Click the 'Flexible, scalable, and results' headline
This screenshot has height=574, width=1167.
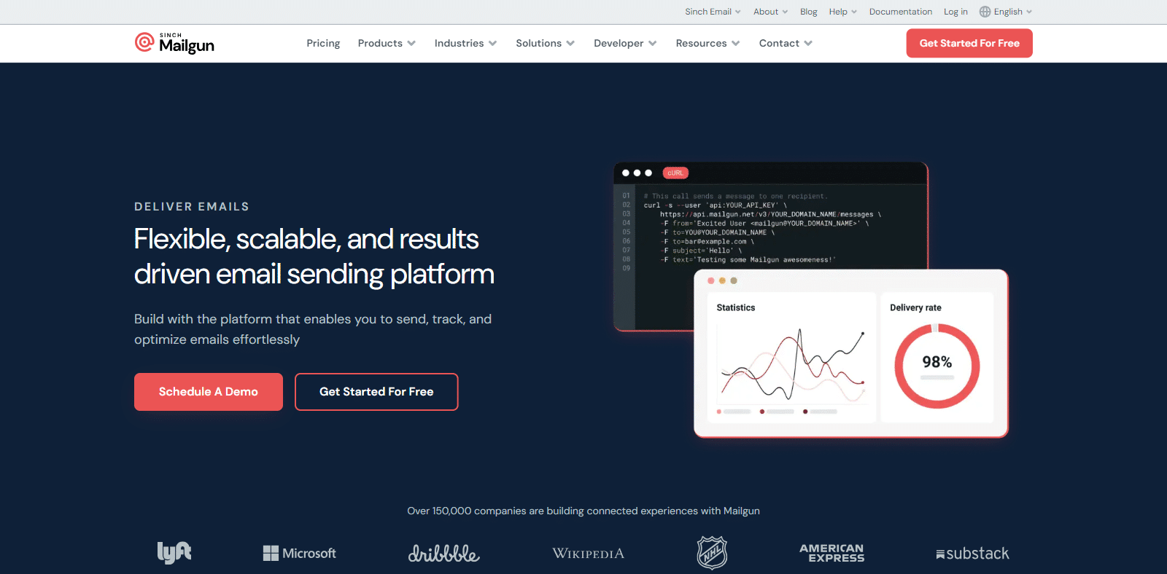[x=306, y=240]
